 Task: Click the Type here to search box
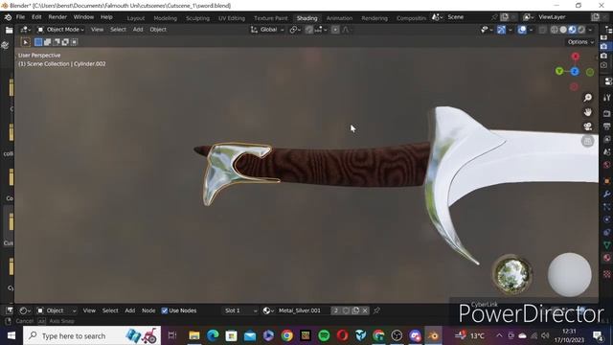(92, 335)
